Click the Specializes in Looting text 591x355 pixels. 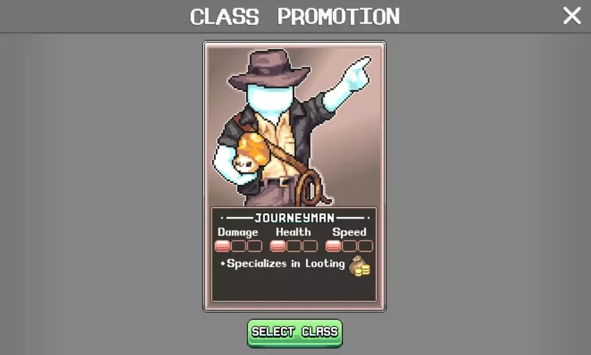(x=286, y=263)
